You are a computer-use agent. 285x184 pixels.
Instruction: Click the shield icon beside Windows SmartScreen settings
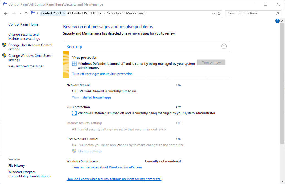[4, 56]
